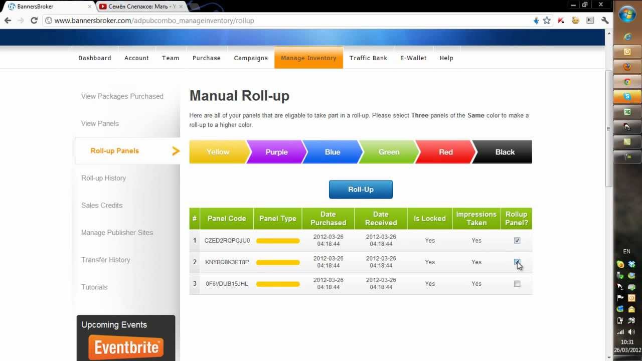Open the Windows Start orb

tap(627, 14)
